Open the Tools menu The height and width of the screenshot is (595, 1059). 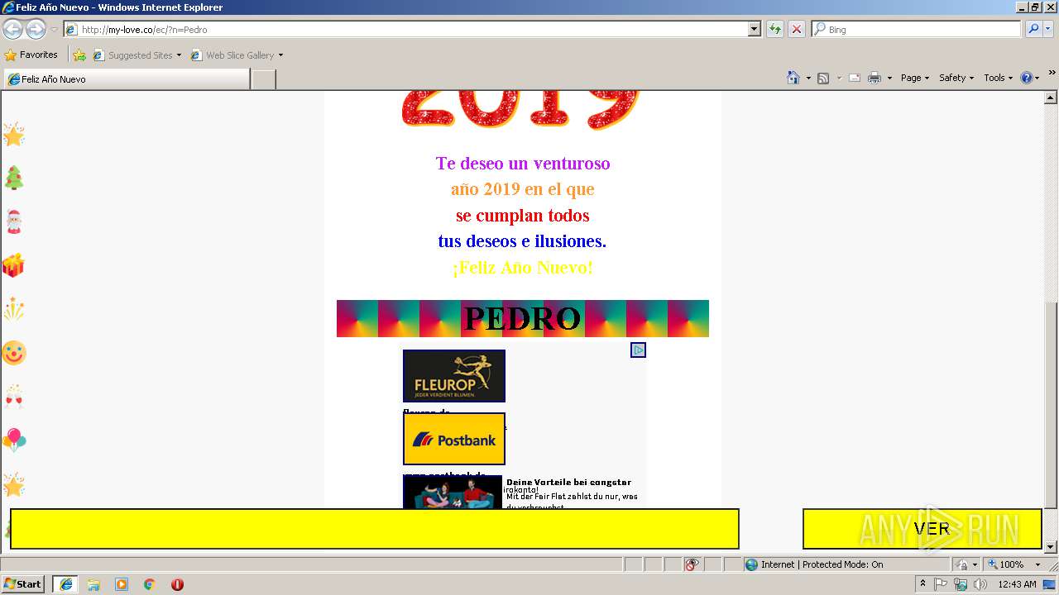(998, 78)
